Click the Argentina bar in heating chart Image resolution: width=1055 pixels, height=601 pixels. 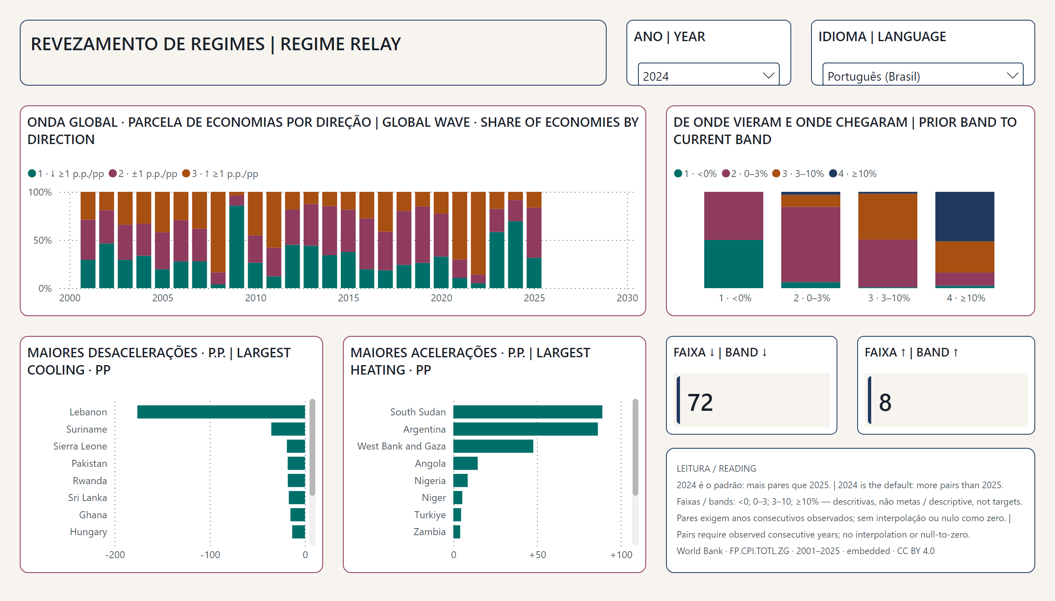click(525, 429)
